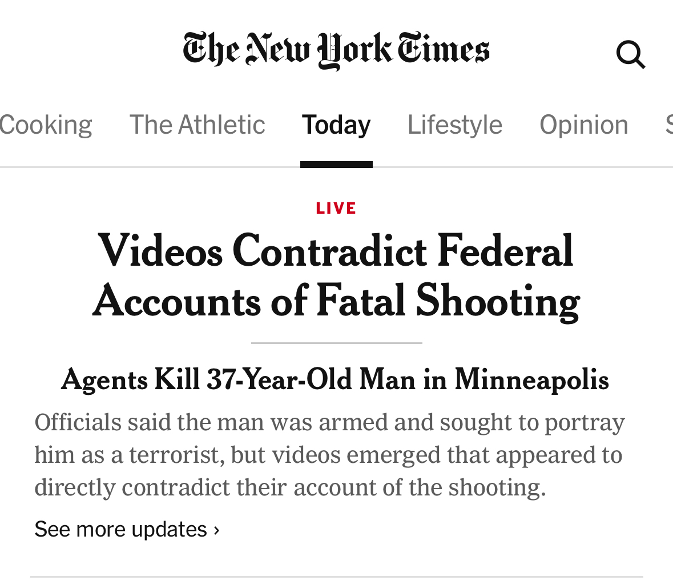Click the red LIVE label
Image resolution: width=673 pixels, height=580 pixels.
336,208
